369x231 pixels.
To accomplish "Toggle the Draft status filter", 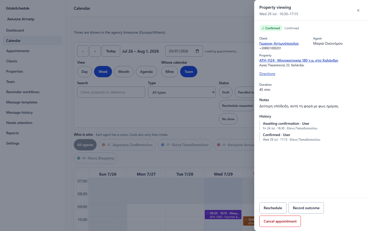I will tap(226, 92).
